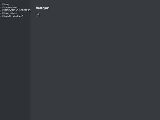The image size is (160, 120).
Task: Click the bullet before BASTARDS VS MONSTERS
Action: [0, 10]
